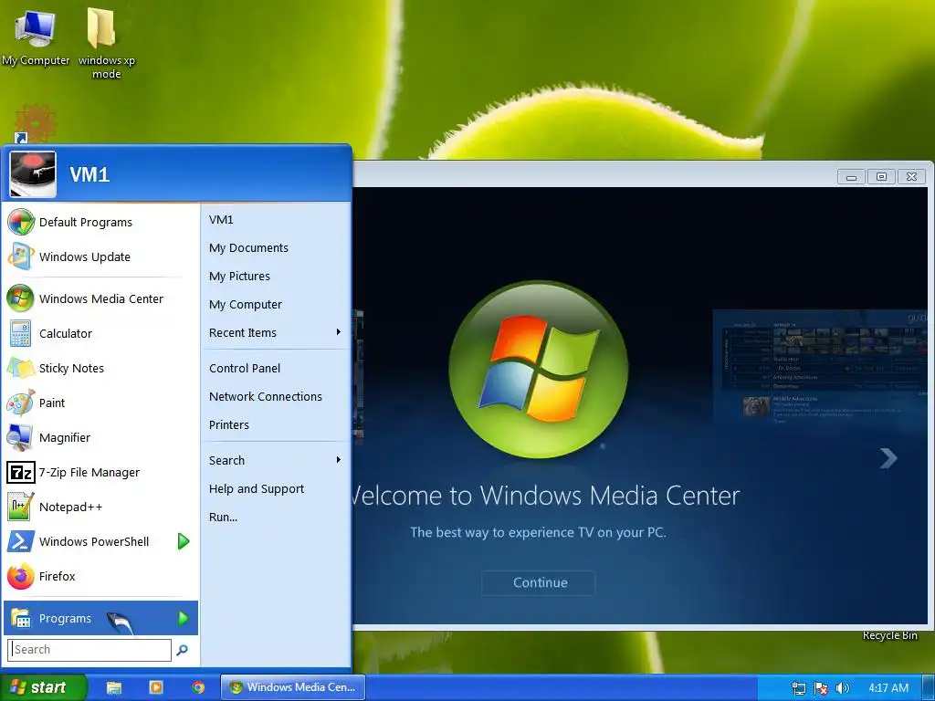Open My Computer in Start menu right pane

[246, 305]
